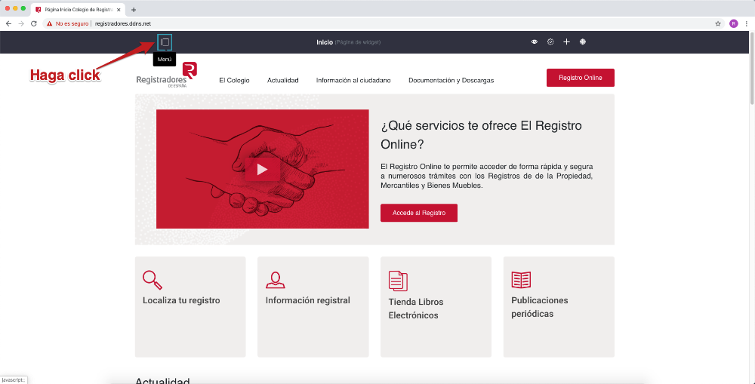Screen dimensions: 755x384
Task: Expand Documentación y Descargas menu
Action: click(451, 80)
